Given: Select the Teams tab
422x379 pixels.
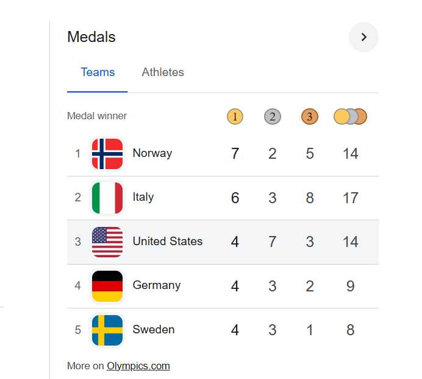Looking at the screenshot, I should (98, 72).
